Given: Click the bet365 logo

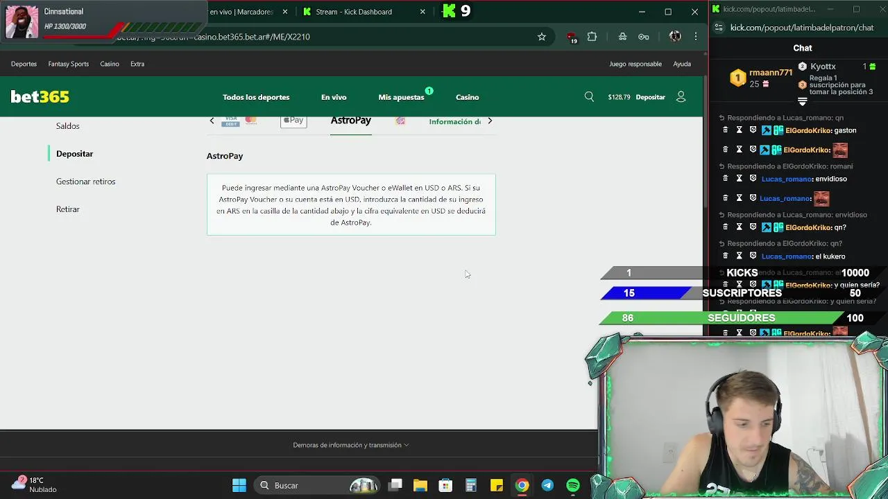Looking at the screenshot, I should pyautogui.click(x=40, y=97).
